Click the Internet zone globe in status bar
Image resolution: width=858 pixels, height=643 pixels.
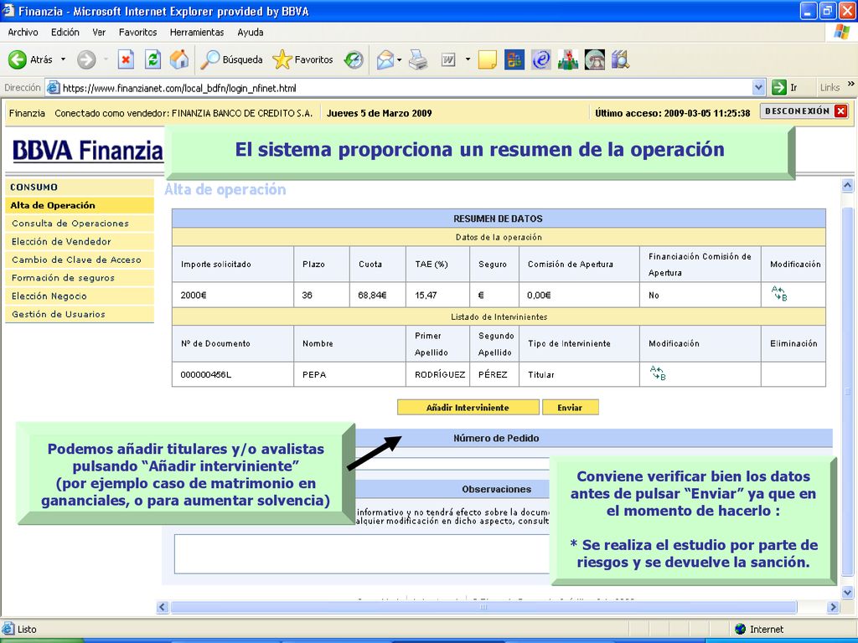click(x=741, y=629)
